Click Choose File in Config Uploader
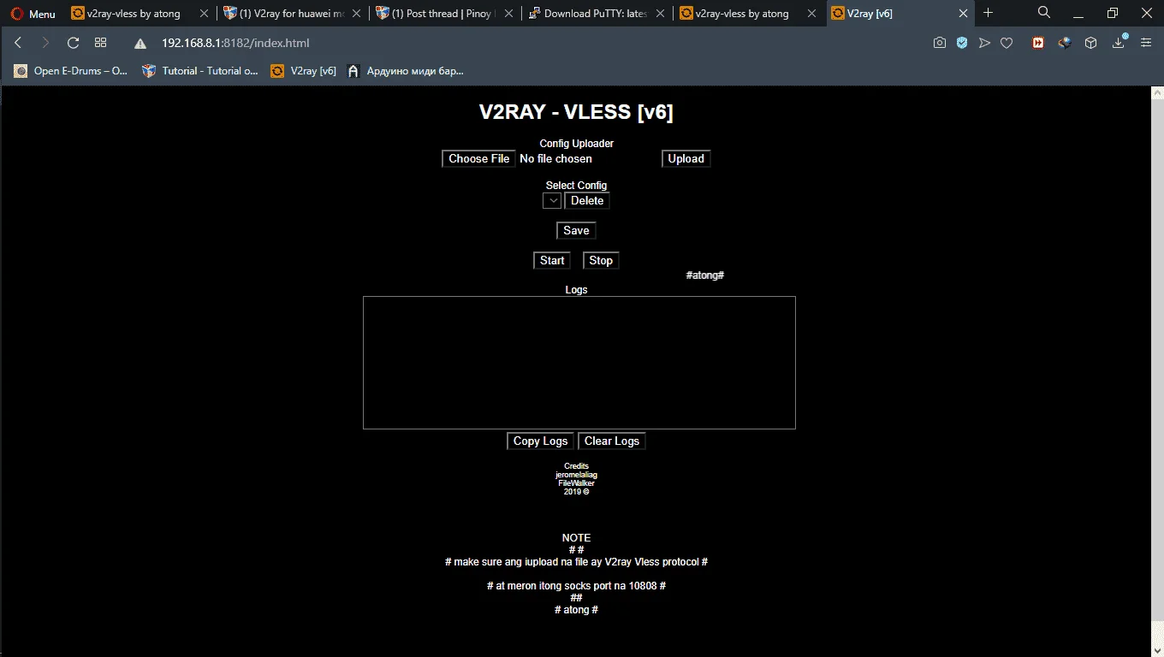Viewport: 1164px width, 657px height. point(479,158)
